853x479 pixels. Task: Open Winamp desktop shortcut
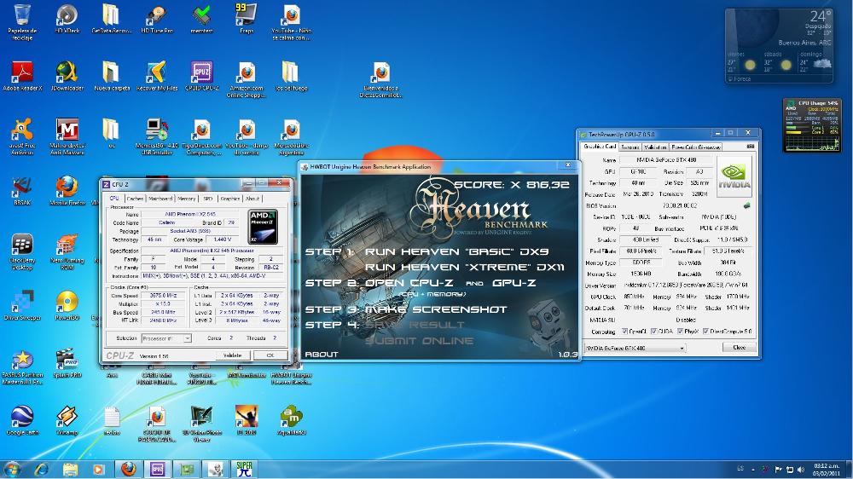[x=67, y=420]
